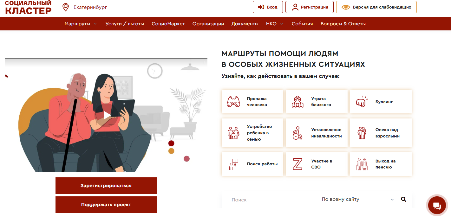Expand the Маршруты dropdown menu
The height and width of the screenshot is (216, 451).
coord(81,24)
